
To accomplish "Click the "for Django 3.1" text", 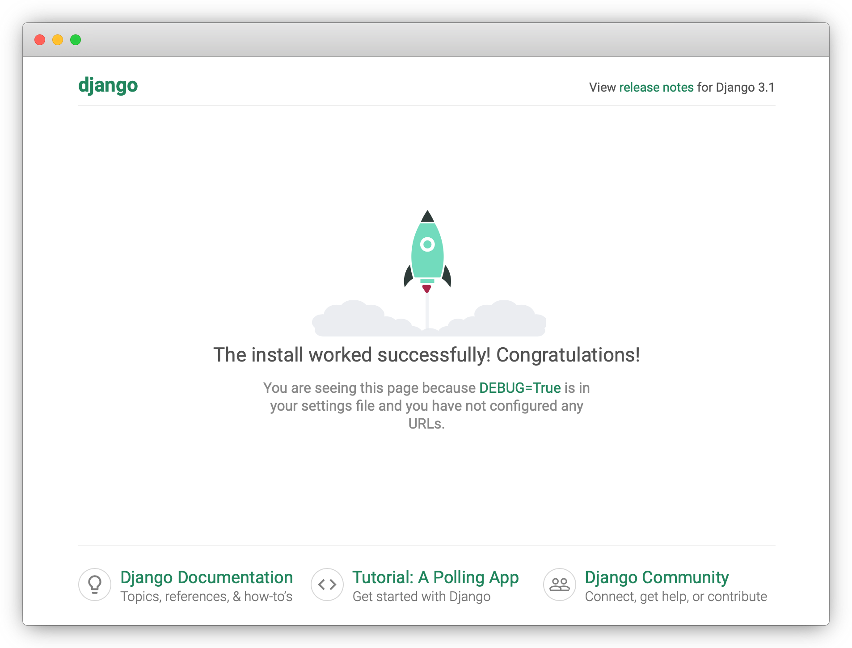I will (736, 87).
